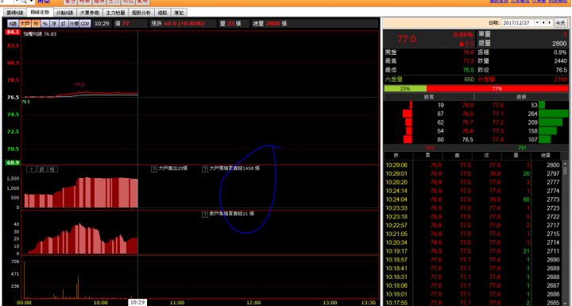The image size is (572, 306).
Task: Click the 委買 column header
Action: pyautogui.click(x=429, y=97)
